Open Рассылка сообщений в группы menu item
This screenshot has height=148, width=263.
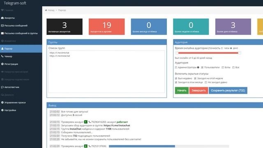(x=21, y=33)
